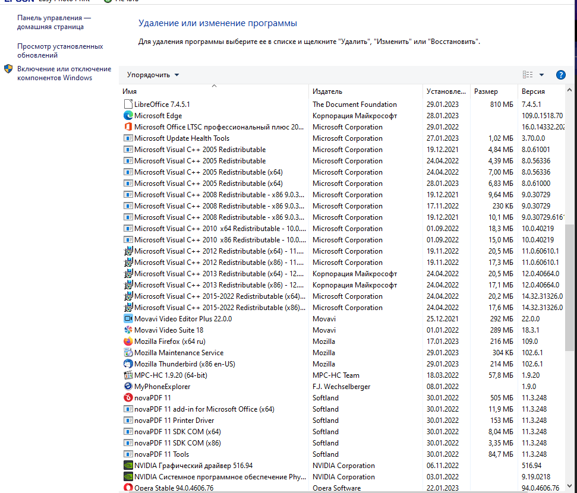Click the Mozilla Thunderbird icon
This screenshot has width=577, height=493.
coord(128,364)
